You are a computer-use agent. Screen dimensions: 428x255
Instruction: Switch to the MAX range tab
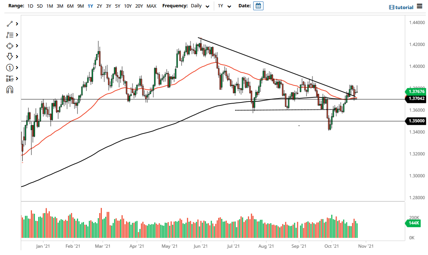click(x=151, y=6)
